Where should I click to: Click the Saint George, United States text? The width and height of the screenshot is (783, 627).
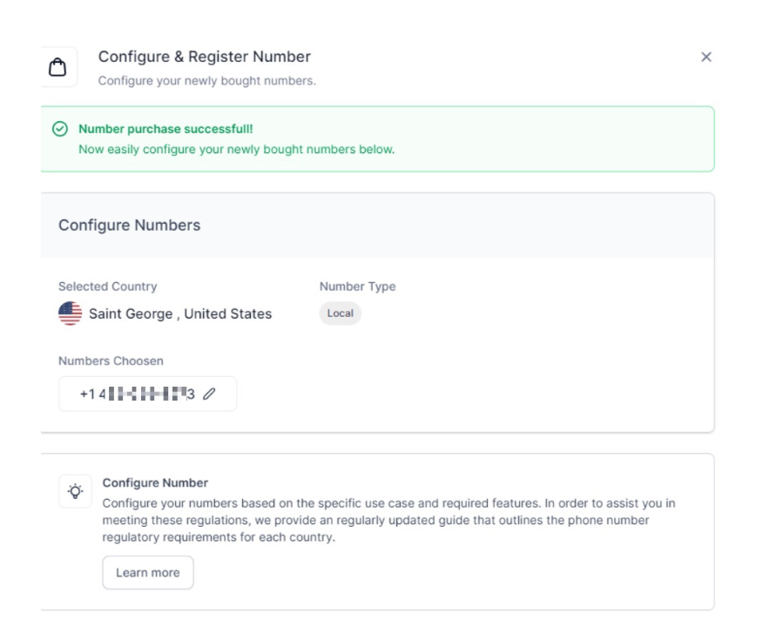click(180, 313)
